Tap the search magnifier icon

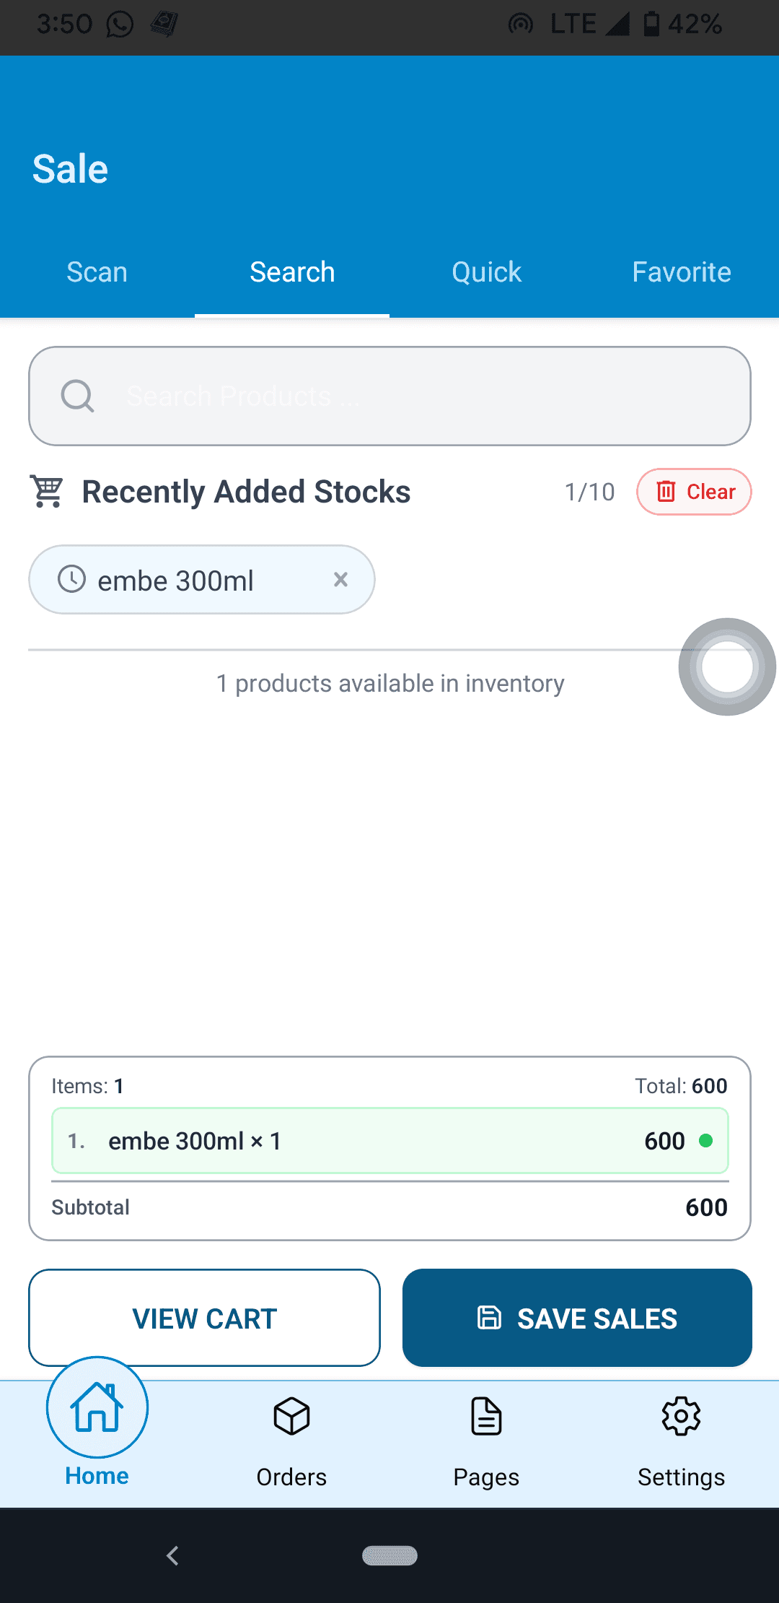point(77,396)
